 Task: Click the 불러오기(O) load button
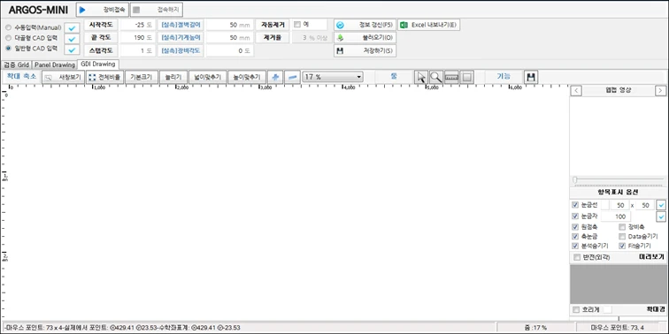[x=365, y=37]
